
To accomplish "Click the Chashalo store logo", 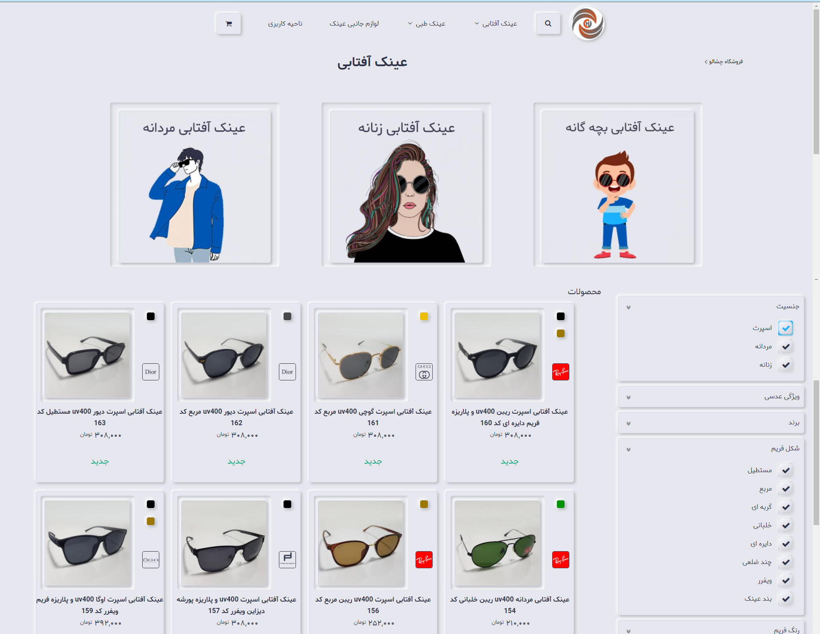I will pos(588,24).
